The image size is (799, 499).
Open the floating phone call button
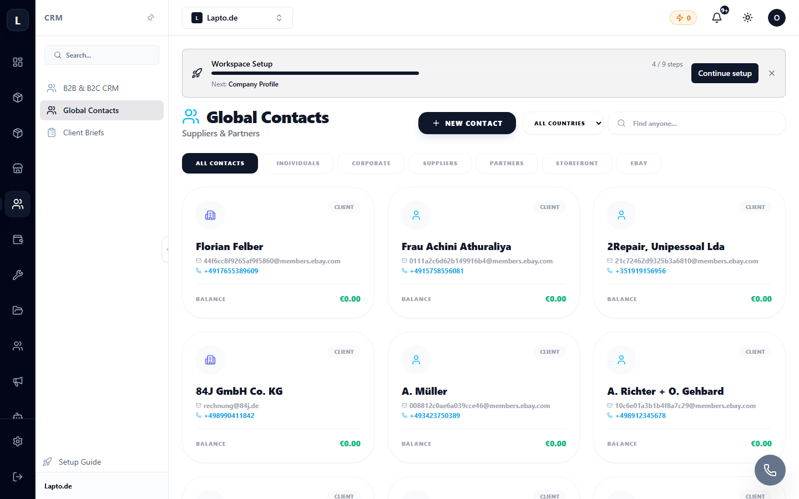point(770,470)
